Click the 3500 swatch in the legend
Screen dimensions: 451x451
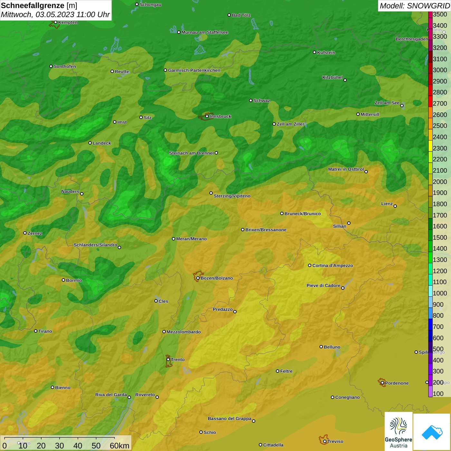click(x=430, y=14)
